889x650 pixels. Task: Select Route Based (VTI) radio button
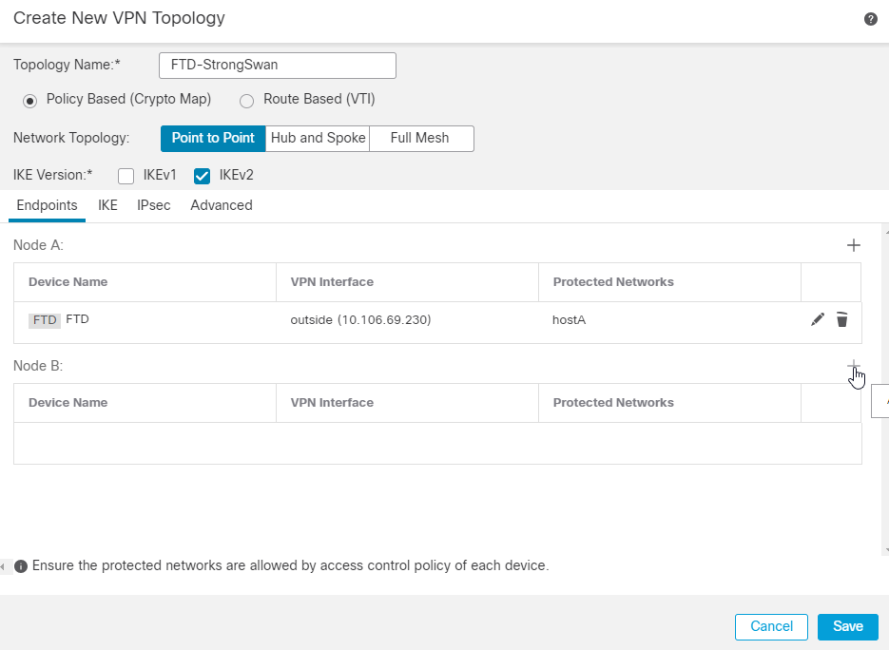tap(246, 101)
